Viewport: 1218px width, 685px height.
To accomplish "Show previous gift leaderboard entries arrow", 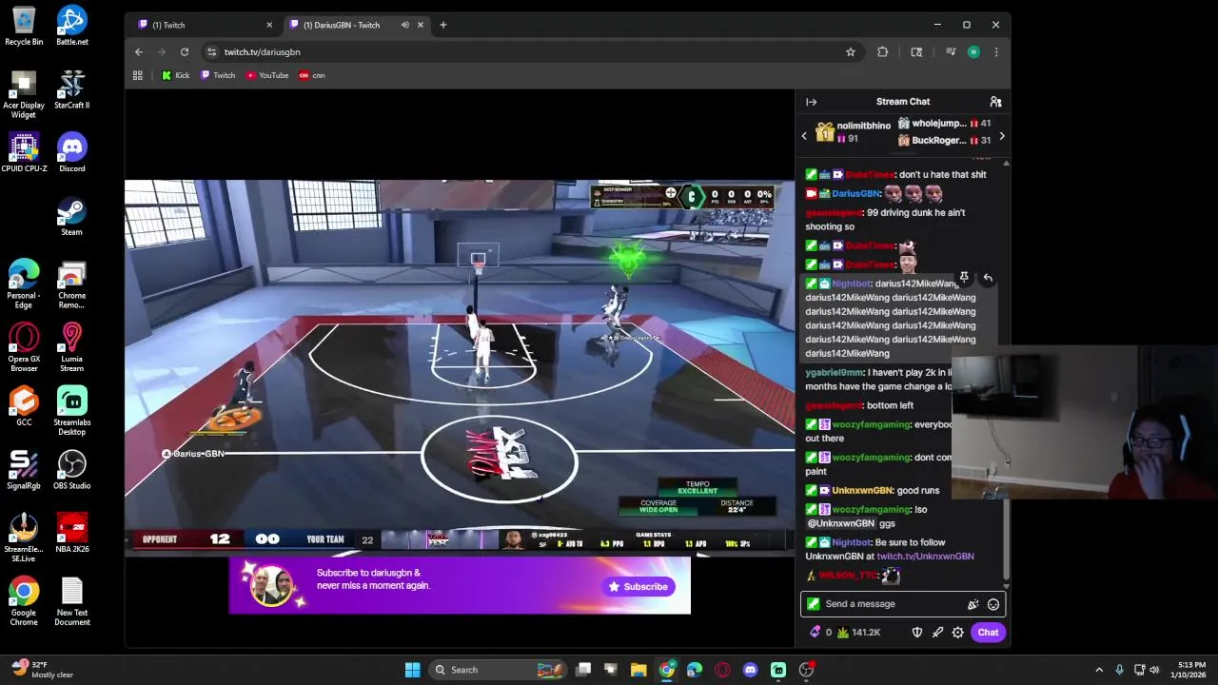I will coord(804,136).
